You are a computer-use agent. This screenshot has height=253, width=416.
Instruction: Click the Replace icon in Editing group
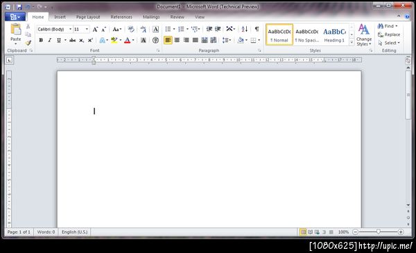[389, 35]
